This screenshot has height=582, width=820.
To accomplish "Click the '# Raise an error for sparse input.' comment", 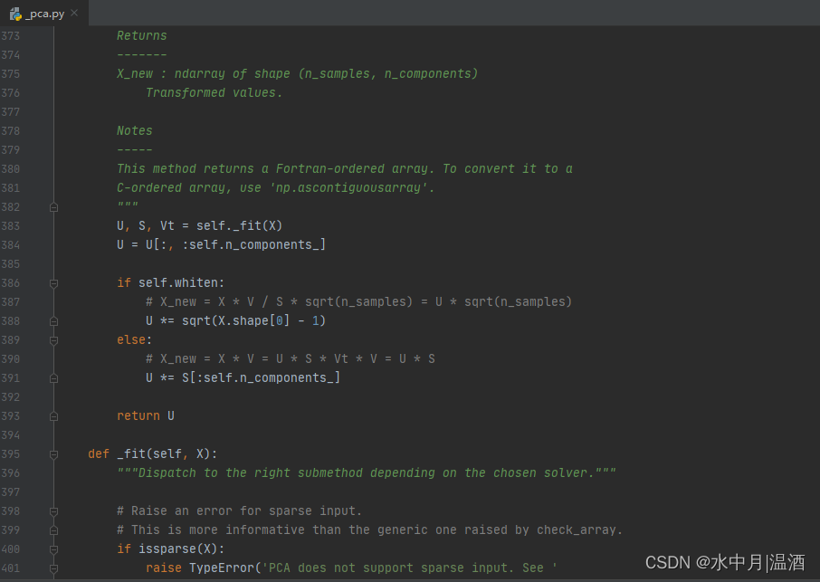I will [x=239, y=510].
